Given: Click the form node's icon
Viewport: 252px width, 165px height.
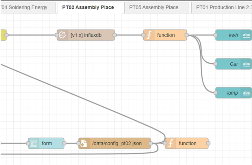Looking at the screenshot, I should [33, 143].
